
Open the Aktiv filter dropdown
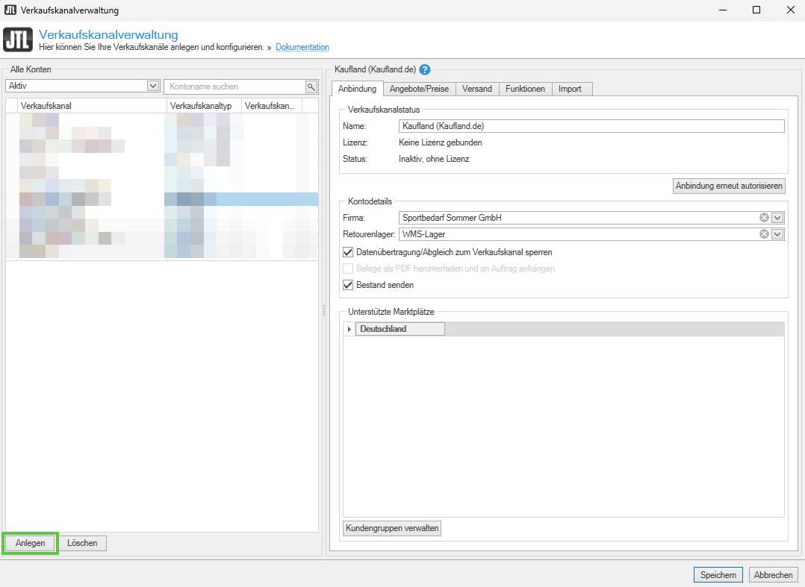point(153,87)
